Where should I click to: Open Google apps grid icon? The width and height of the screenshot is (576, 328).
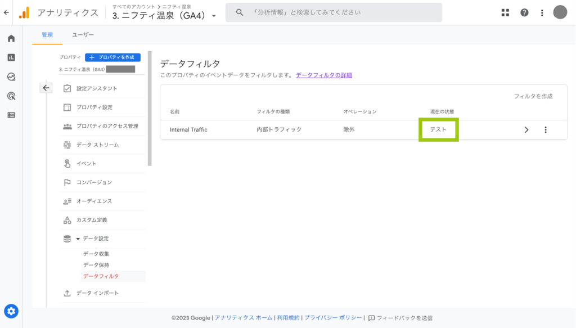pyautogui.click(x=506, y=12)
